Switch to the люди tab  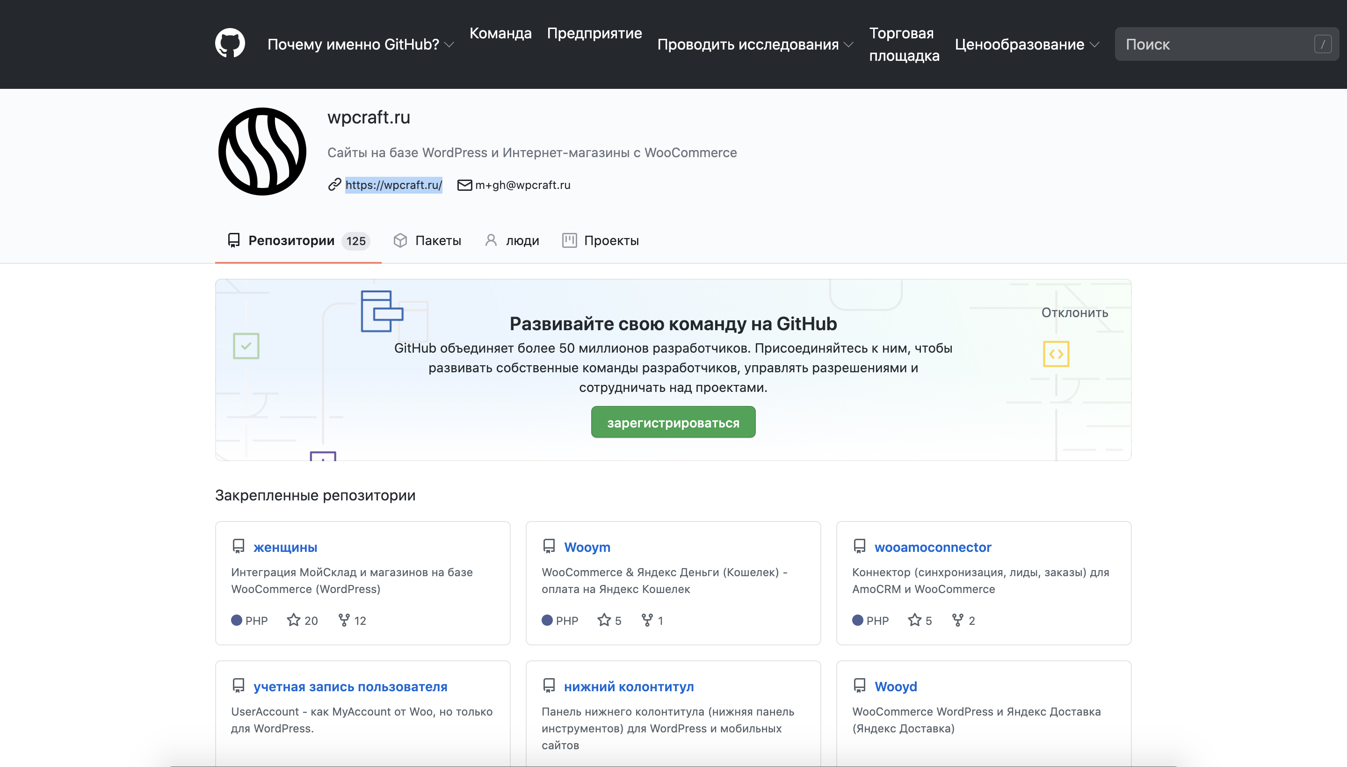512,240
